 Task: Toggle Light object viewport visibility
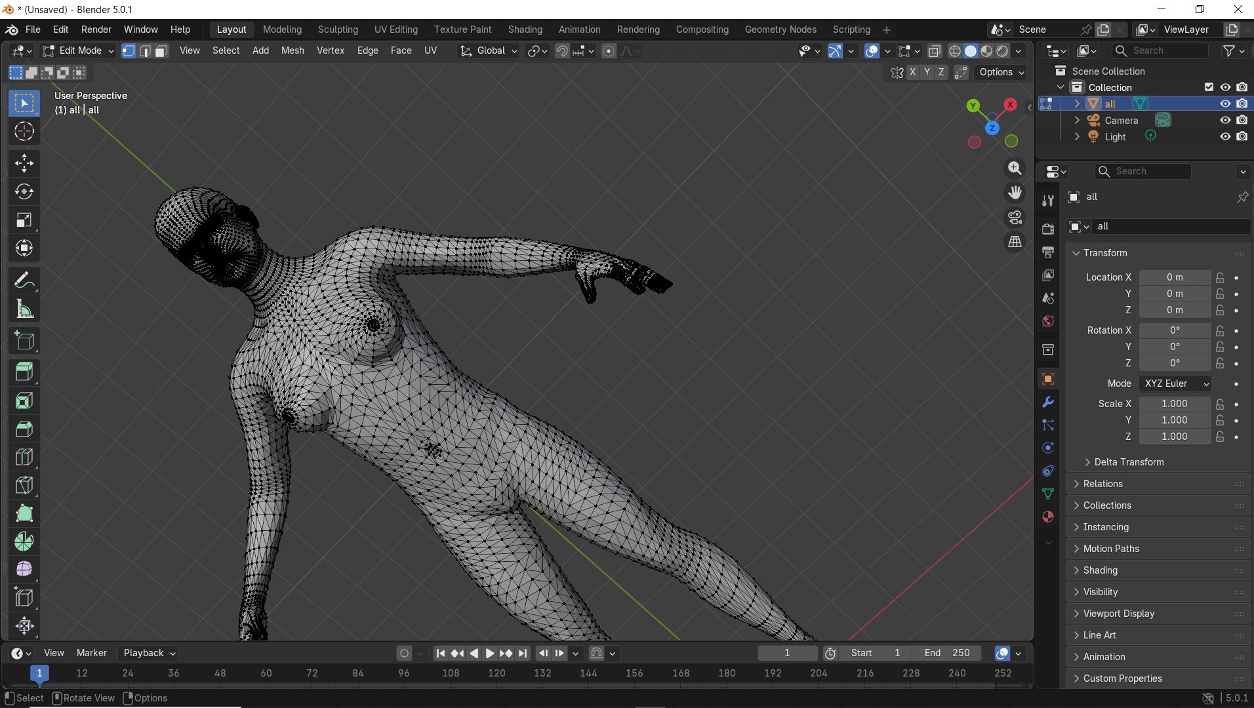pos(1224,136)
